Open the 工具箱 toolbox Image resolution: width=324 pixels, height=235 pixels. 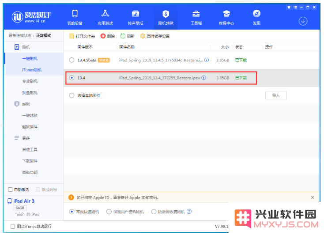196,17
